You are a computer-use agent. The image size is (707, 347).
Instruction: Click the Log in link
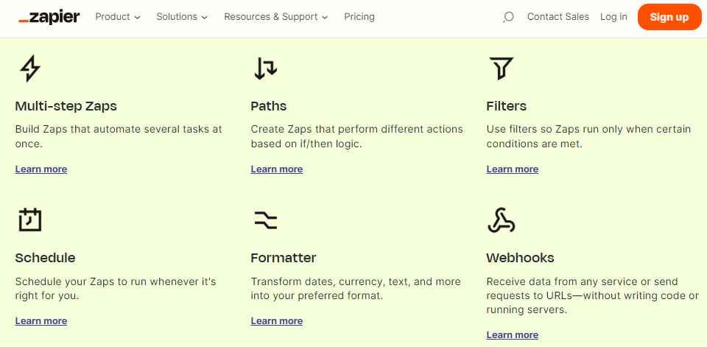pyautogui.click(x=613, y=17)
